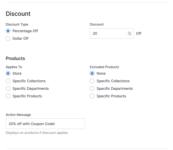This screenshot has height=150, width=173.
Task: Click the Excluded Products label
Action: tap(104, 67)
